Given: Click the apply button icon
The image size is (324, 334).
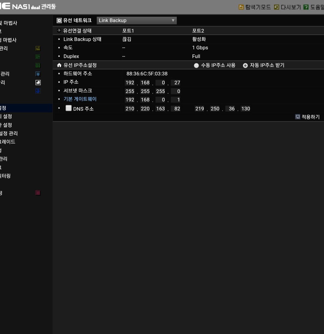Looking at the screenshot, I should click(x=298, y=117).
